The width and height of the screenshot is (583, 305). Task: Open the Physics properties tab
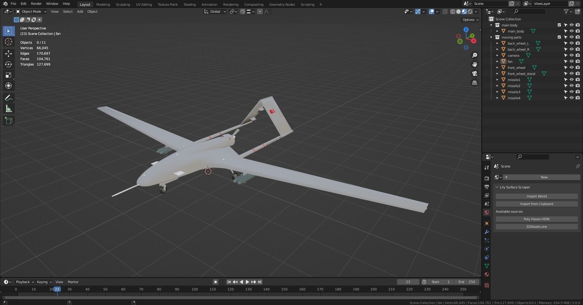pyautogui.click(x=487, y=249)
